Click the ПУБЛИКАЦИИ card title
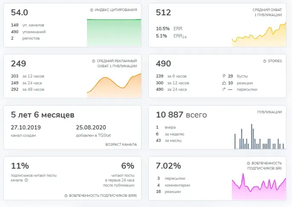This screenshot has height=207, width=292. [x=269, y=112]
